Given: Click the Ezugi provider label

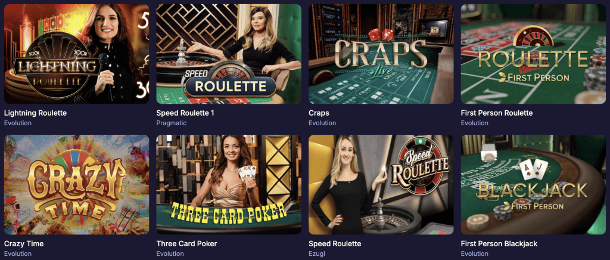Looking at the screenshot, I should coord(316,254).
